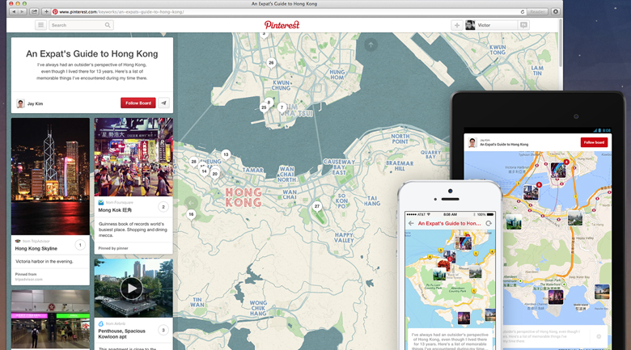
Task: Open Victor profile menu
Action: tap(491, 25)
